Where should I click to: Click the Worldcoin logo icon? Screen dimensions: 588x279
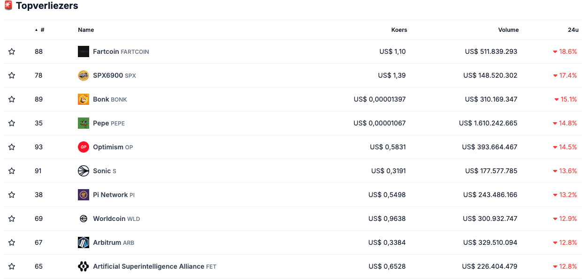click(x=84, y=219)
